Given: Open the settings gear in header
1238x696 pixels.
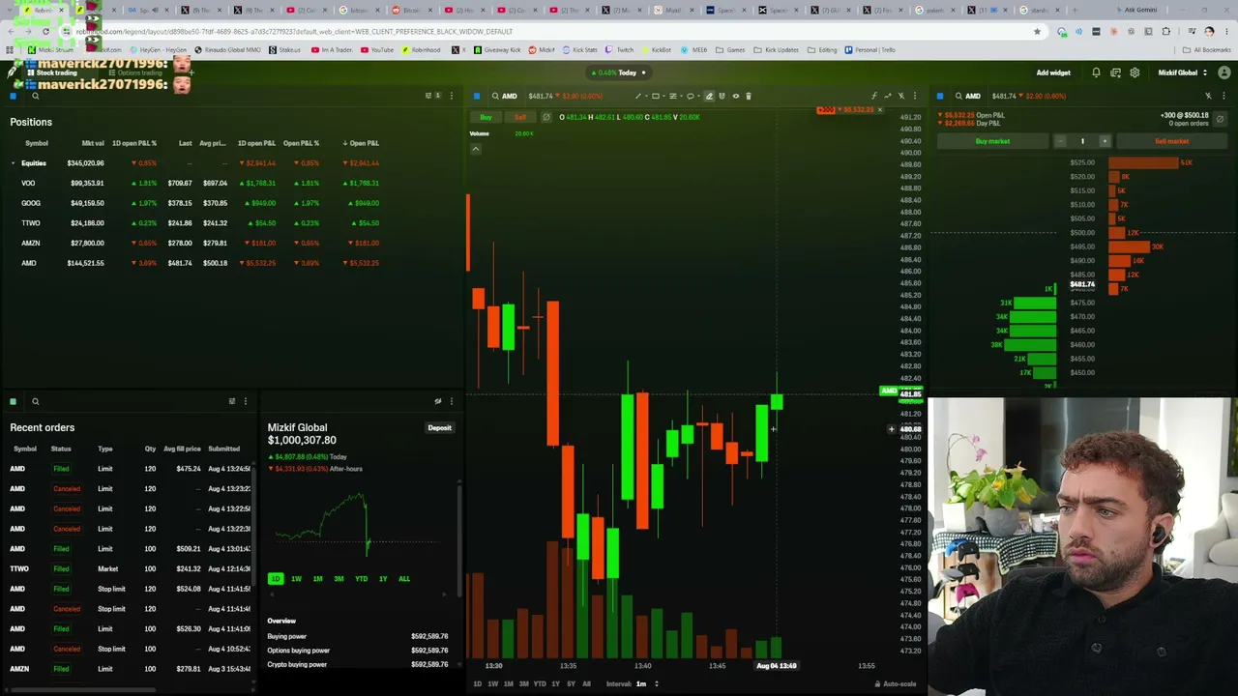Looking at the screenshot, I should tap(1135, 72).
